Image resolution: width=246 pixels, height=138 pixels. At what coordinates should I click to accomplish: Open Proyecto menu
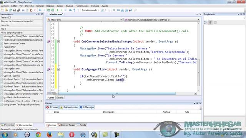29,6
